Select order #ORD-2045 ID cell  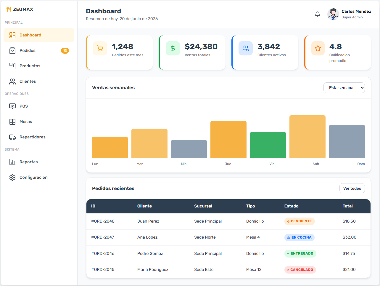click(x=103, y=270)
